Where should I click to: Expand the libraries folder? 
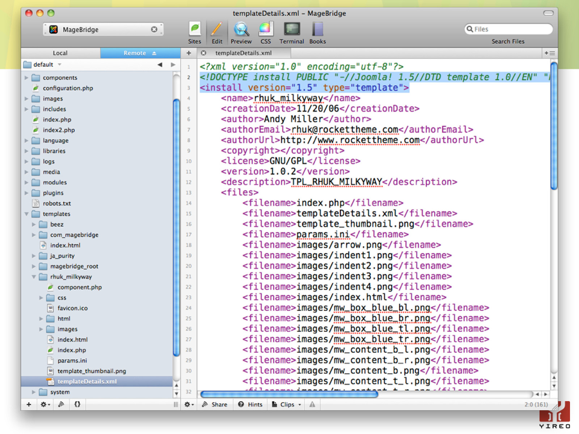pyautogui.click(x=26, y=151)
